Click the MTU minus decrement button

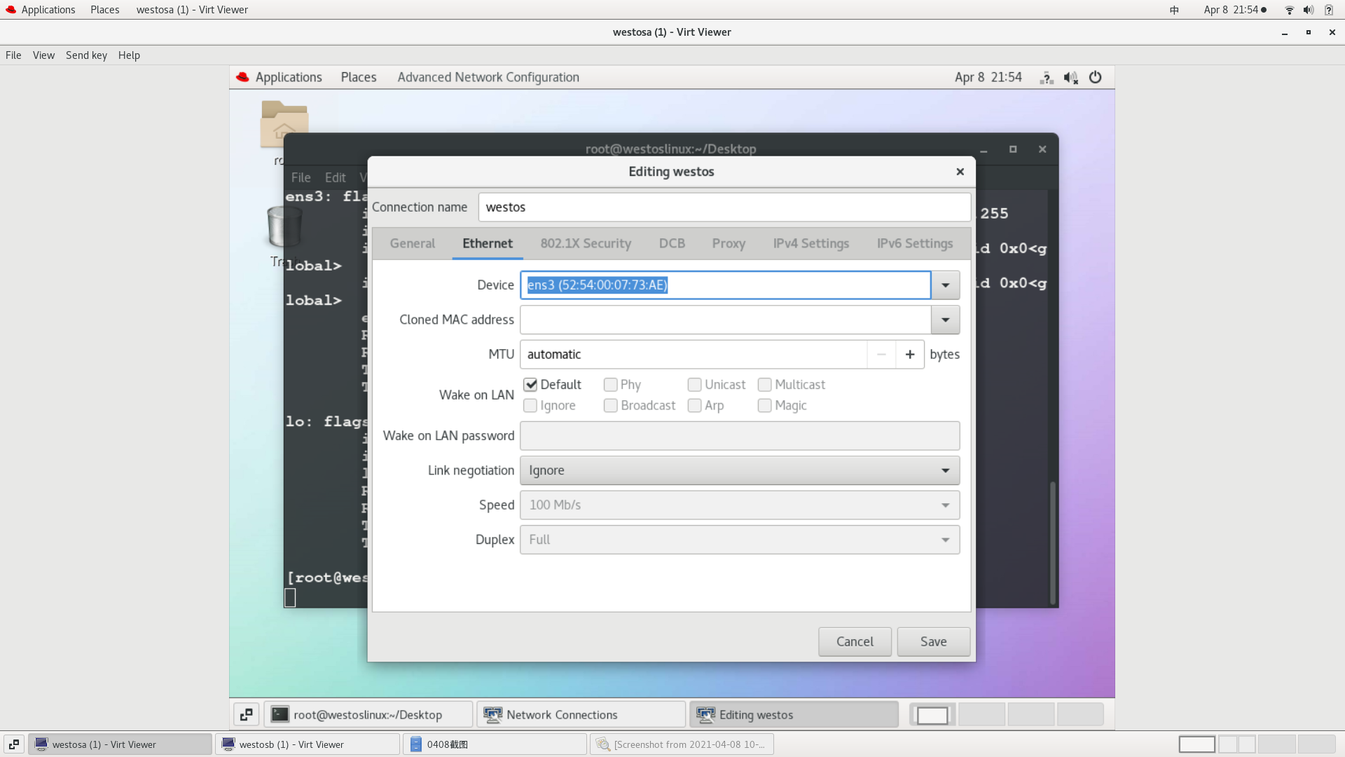click(882, 355)
